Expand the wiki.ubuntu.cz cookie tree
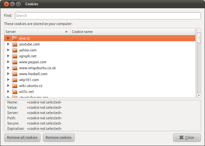Screen dimensions: 205x146 (x=8, y=85)
